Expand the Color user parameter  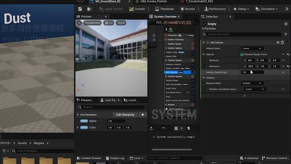tap(78, 128)
